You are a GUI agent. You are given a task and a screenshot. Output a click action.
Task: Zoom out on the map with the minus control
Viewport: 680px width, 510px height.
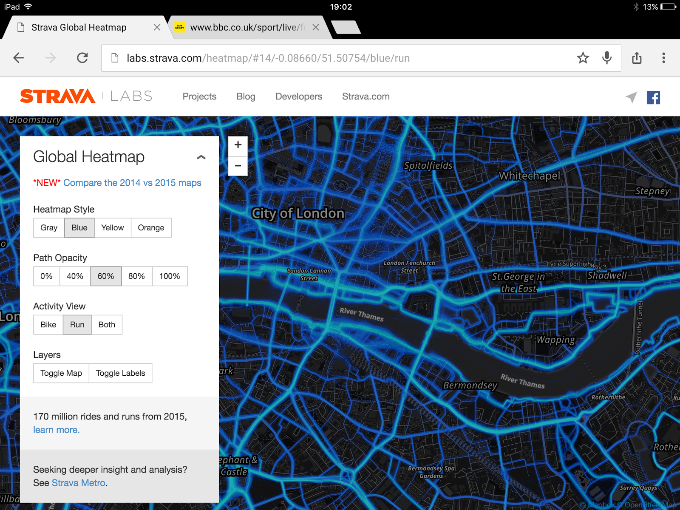tap(238, 165)
